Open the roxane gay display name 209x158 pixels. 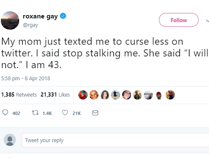click(x=40, y=16)
